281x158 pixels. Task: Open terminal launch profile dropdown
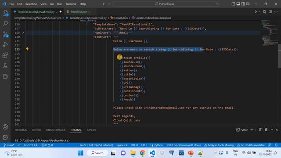pyautogui.click(x=256, y=130)
